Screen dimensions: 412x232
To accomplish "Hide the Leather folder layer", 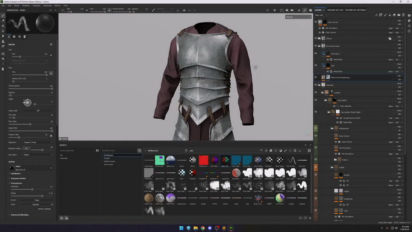I will (x=316, y=92).
